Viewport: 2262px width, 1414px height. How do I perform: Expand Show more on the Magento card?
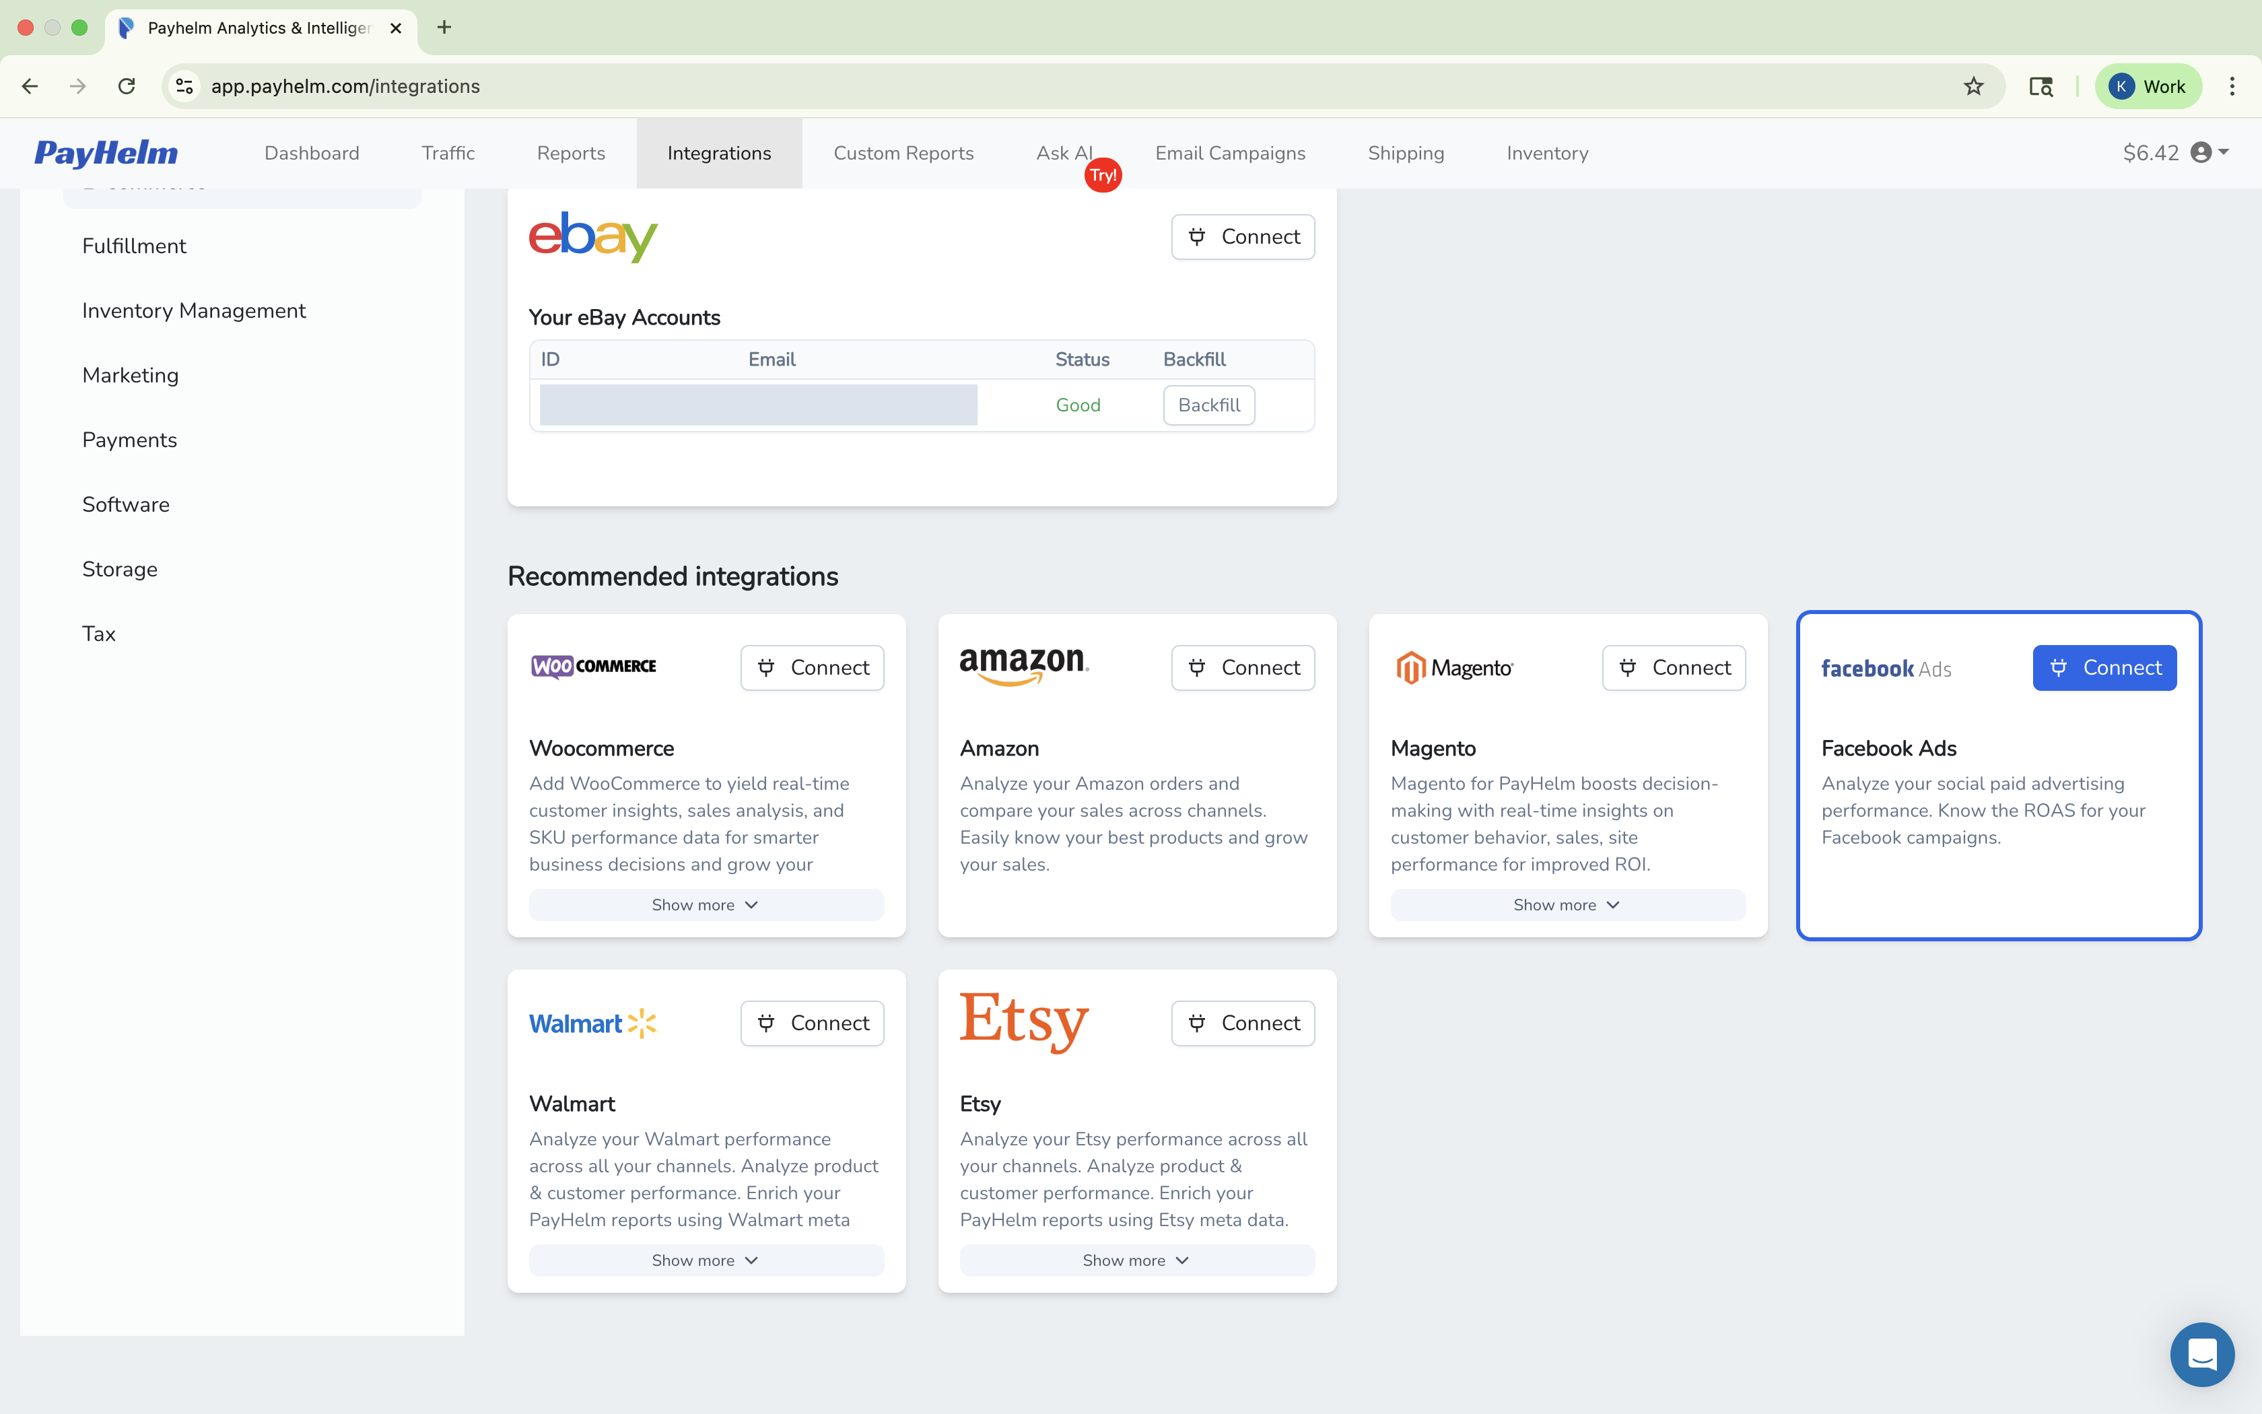point(1566,904)
